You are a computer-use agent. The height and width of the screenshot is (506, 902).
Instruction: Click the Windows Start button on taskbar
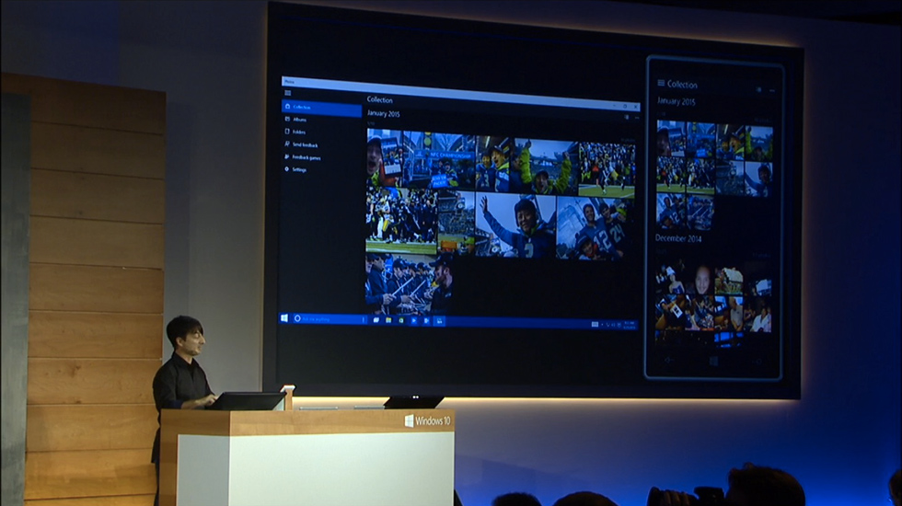pyautogui.click(x=284, y=318)
